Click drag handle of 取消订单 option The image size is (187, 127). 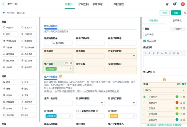tap(181, 119)
